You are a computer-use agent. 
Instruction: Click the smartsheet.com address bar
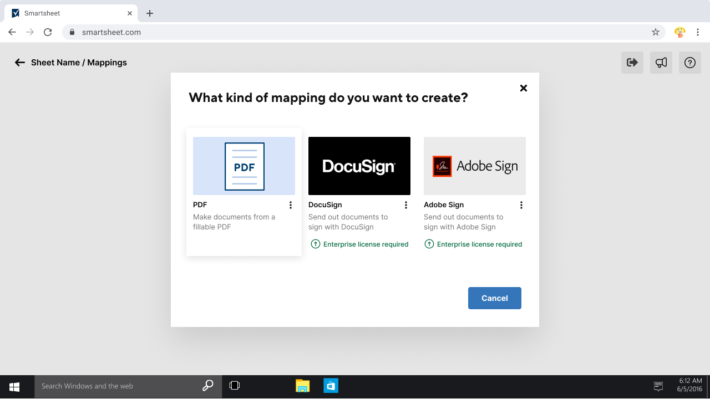(x=363, y=32)
